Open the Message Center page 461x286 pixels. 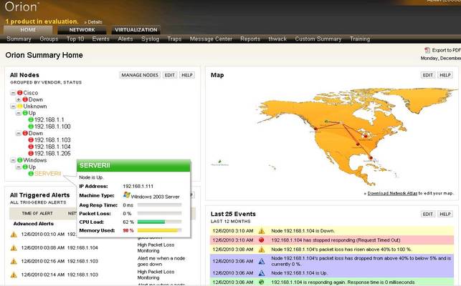coord(211,39)
